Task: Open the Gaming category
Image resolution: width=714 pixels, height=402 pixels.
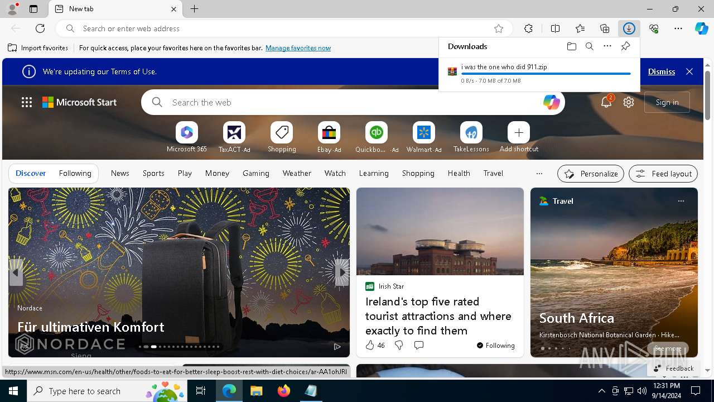Action: point(256,173)
